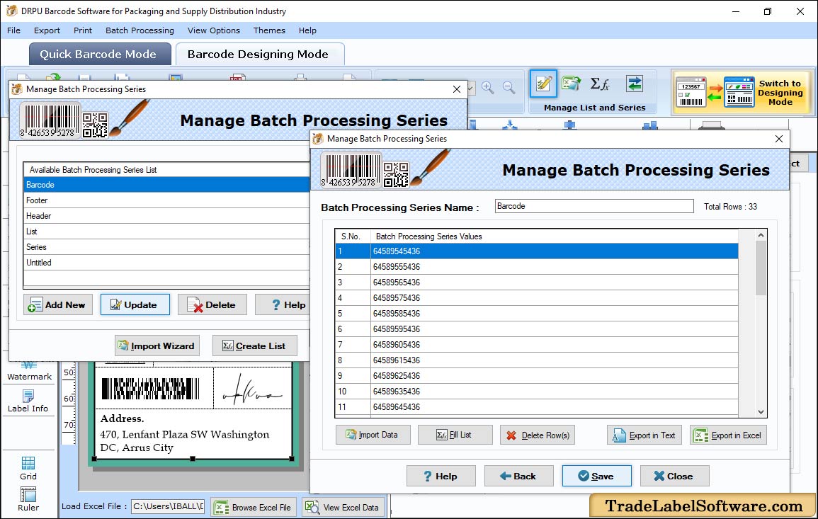The width and height of the screenshot is (818, 519).
Task: Select value row 64589565436
Action: coord(537,283)
